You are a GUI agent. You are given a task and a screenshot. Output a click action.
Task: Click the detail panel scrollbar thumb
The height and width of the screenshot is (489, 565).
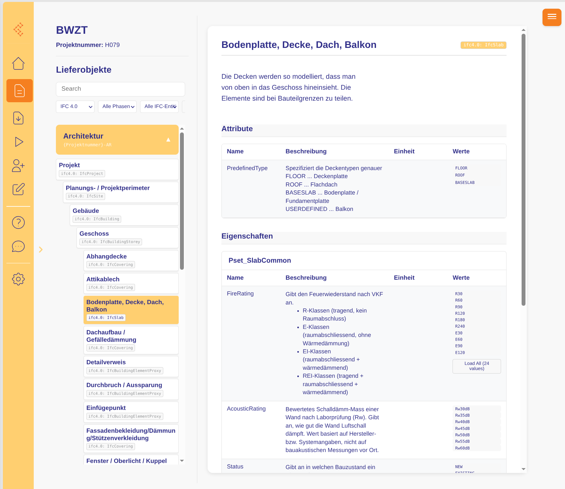tap(524, 169)
